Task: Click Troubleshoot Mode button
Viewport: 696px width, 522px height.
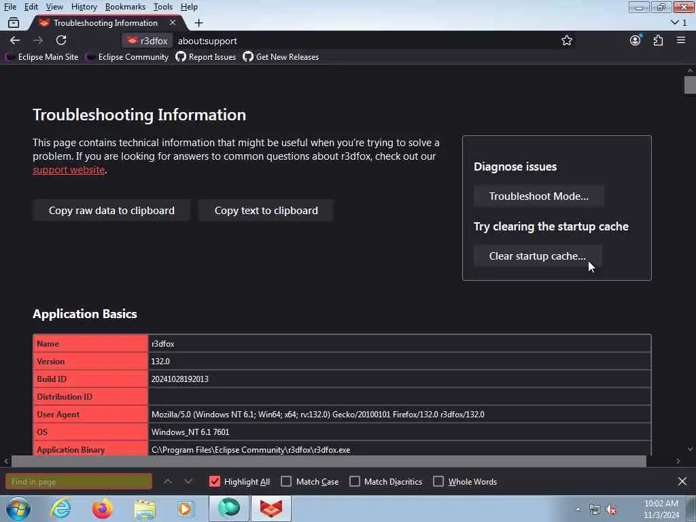Action: pos(539,196)
